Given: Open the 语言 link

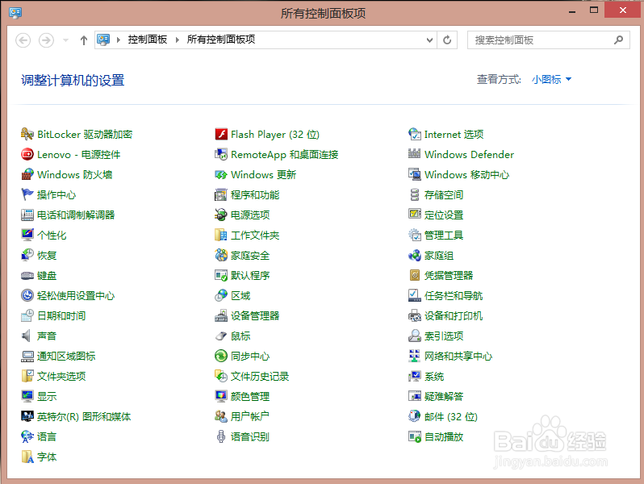Looking at the screenshot, I should pyautogui.click(x=47, y=436).
